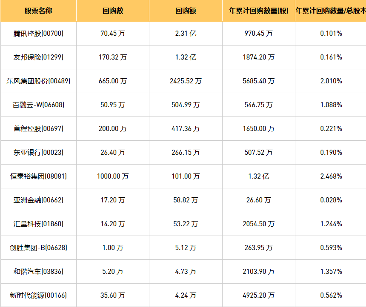
Task: Click the 1000.00 万 repurchase quantity cell
Action: pos(113,176)
